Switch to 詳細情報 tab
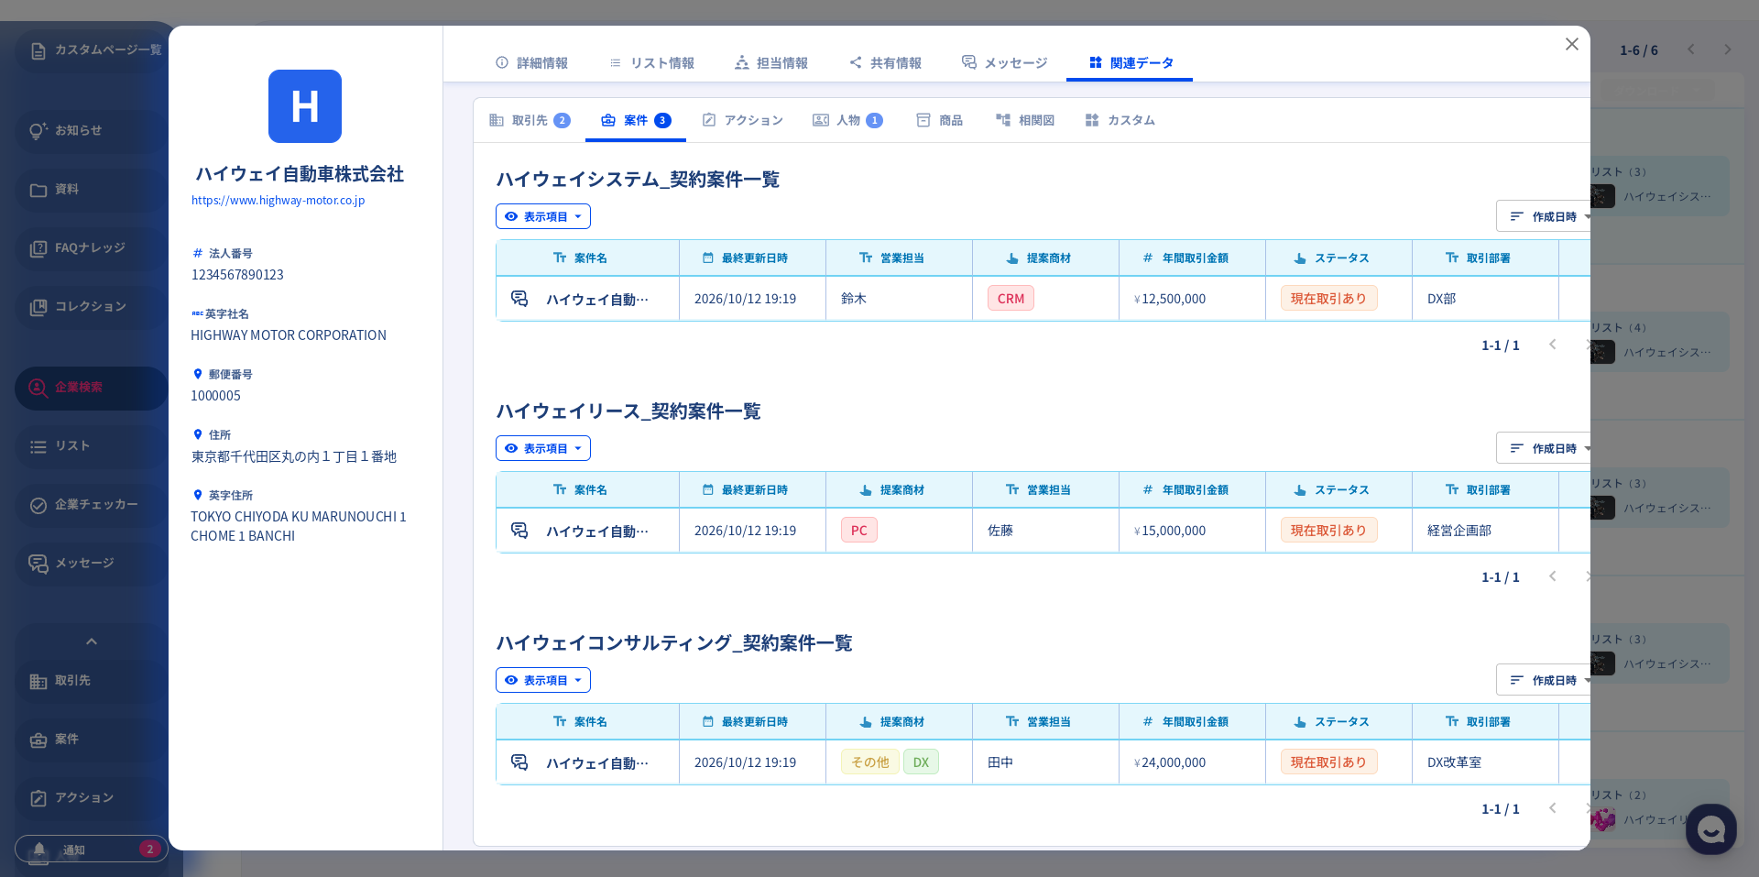 [531, 63]
